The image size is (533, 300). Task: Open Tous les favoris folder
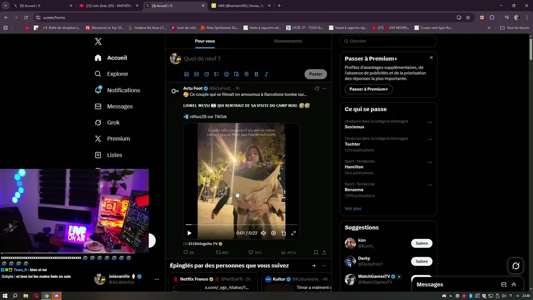tap(515, 28)
